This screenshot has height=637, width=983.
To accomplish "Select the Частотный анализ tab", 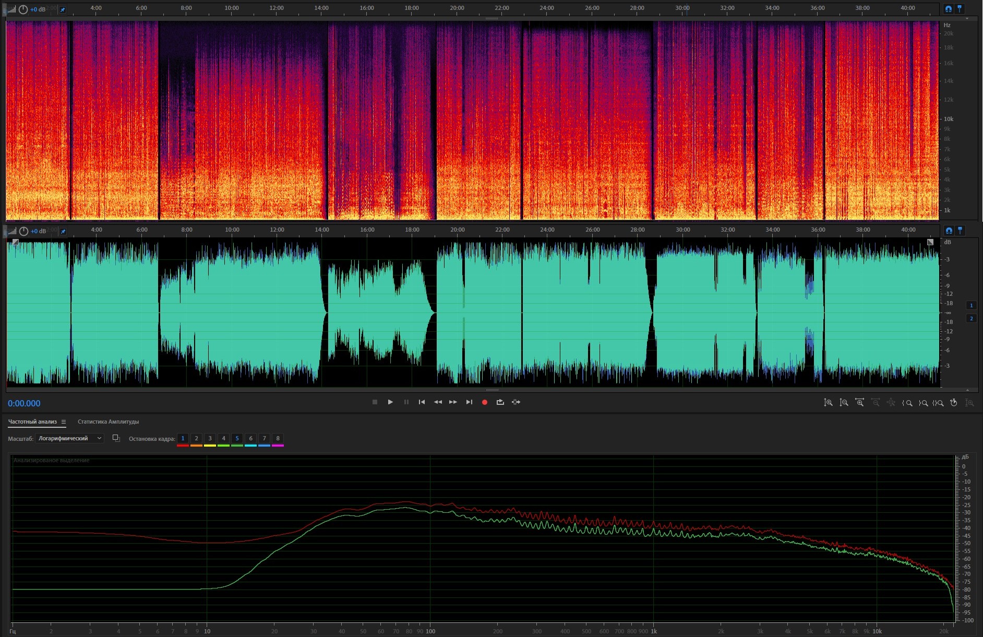I will (x=32, y=422).
